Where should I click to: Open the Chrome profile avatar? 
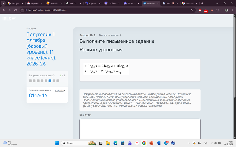226,10
